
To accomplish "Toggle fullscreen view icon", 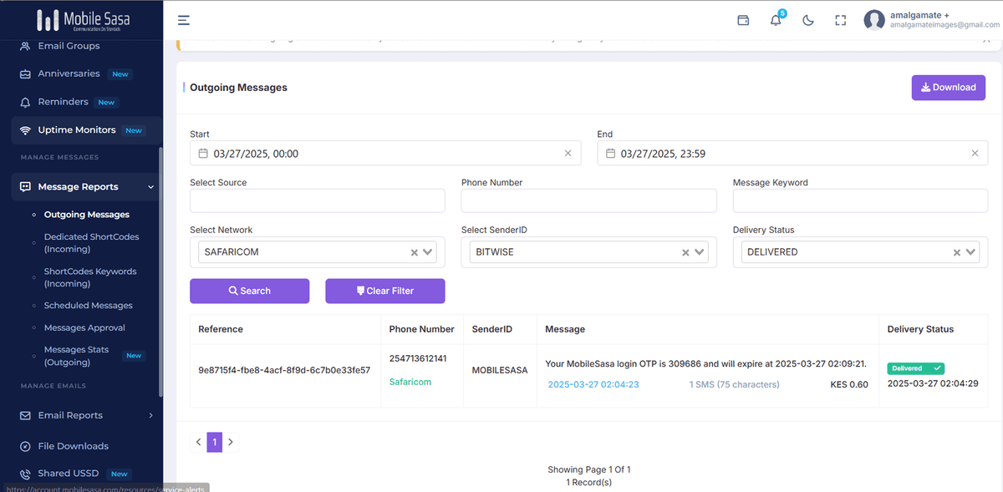I will click(x=841, y=20).
